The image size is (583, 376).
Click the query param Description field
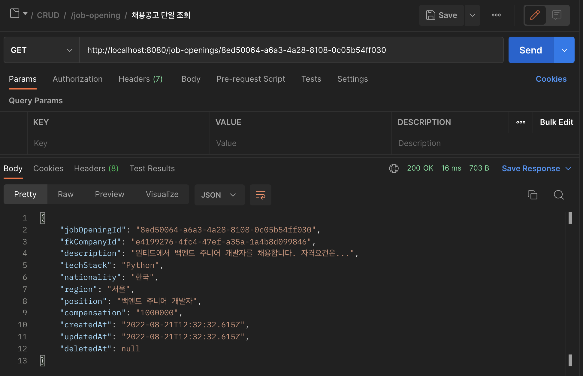tap(486, 143)
